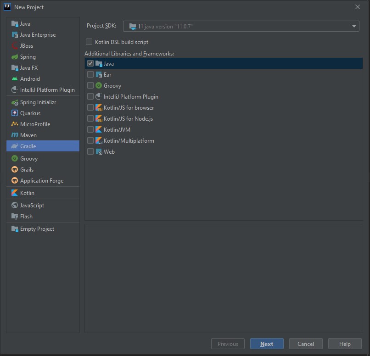Select 'Java Enterprise' label in project types

click(x=38, y=35)
